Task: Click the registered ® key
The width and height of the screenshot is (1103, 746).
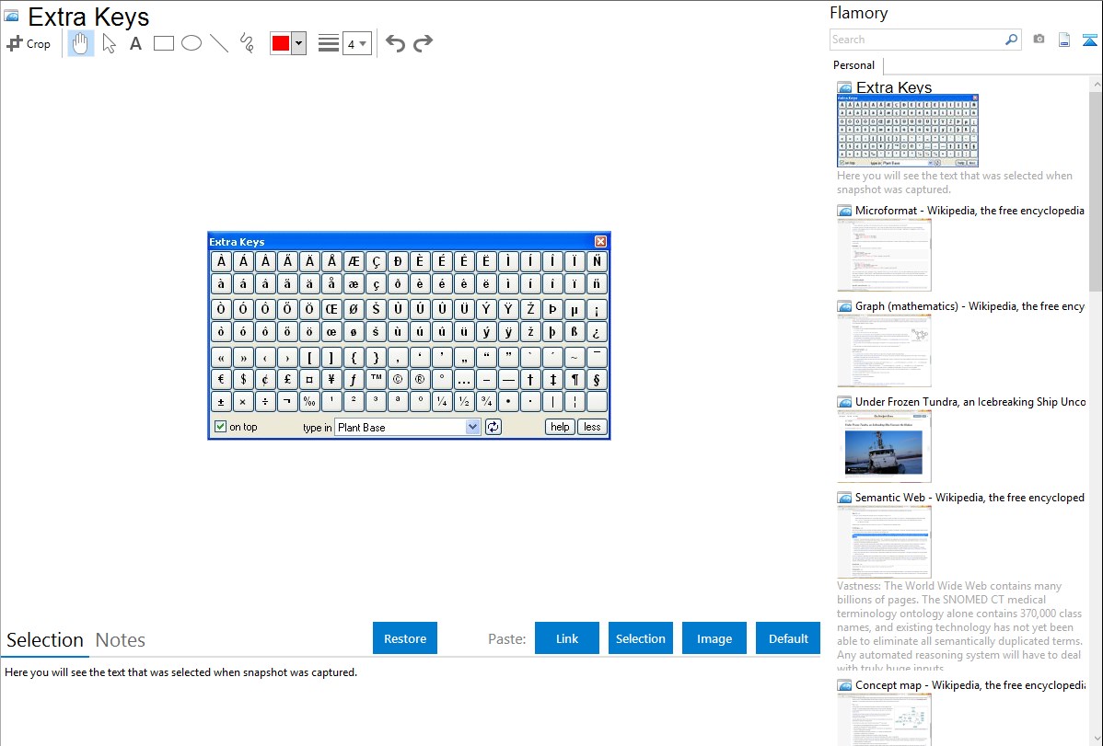Action: (x=420, y=380)
